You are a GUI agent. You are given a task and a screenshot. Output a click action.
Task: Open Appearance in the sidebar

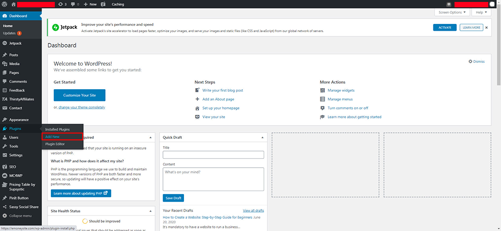tap(21, 120)
